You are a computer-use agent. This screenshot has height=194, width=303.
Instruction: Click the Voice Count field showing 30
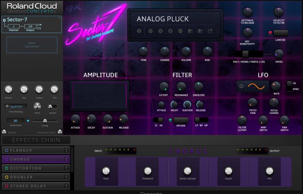coord(16,120)
